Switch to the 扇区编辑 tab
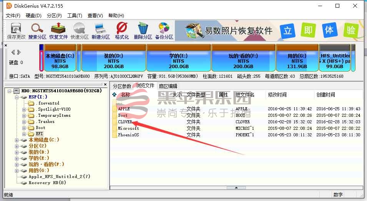 (168, 86)
